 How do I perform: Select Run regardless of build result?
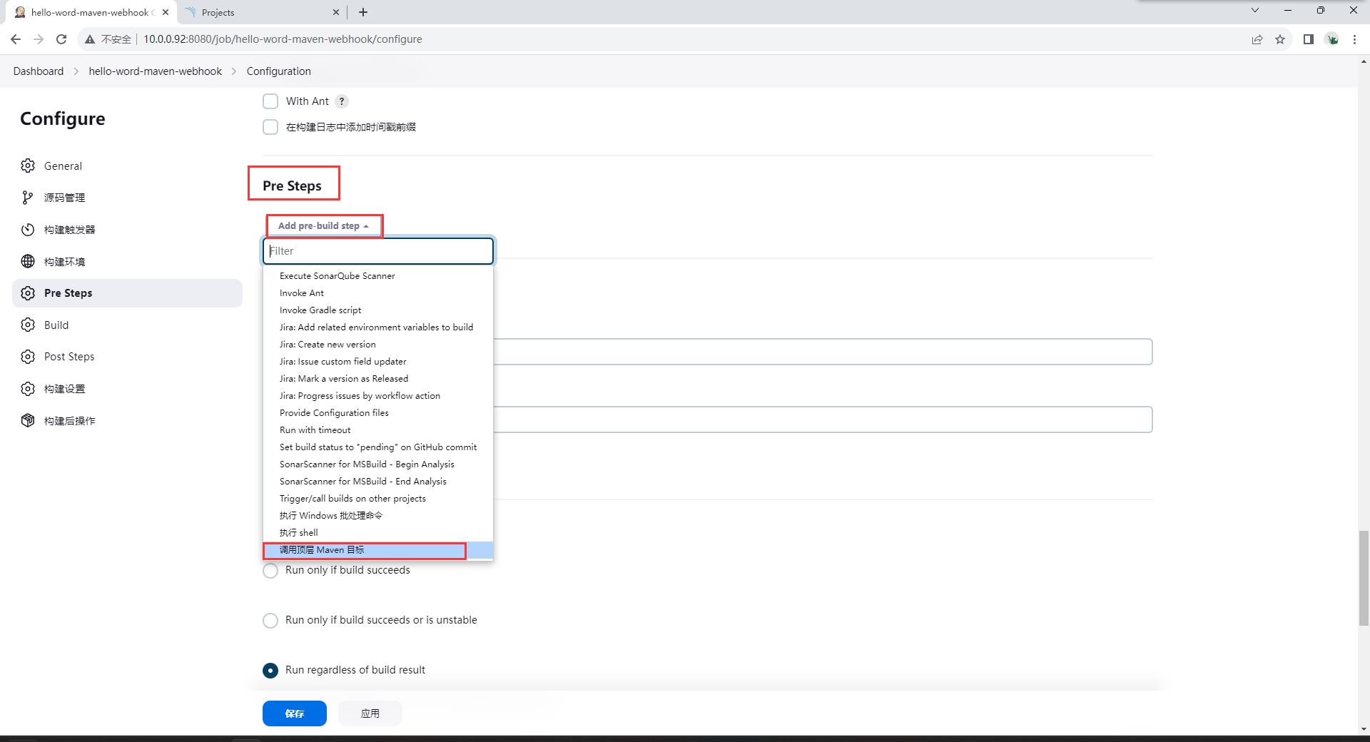270,671
